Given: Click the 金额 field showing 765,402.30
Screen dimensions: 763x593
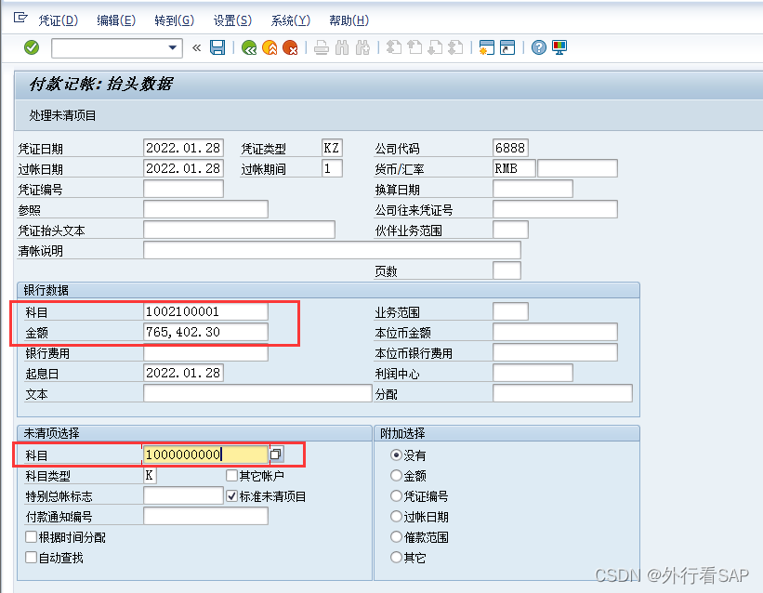Looking at the screenshot, I should (x=205, y=332).
